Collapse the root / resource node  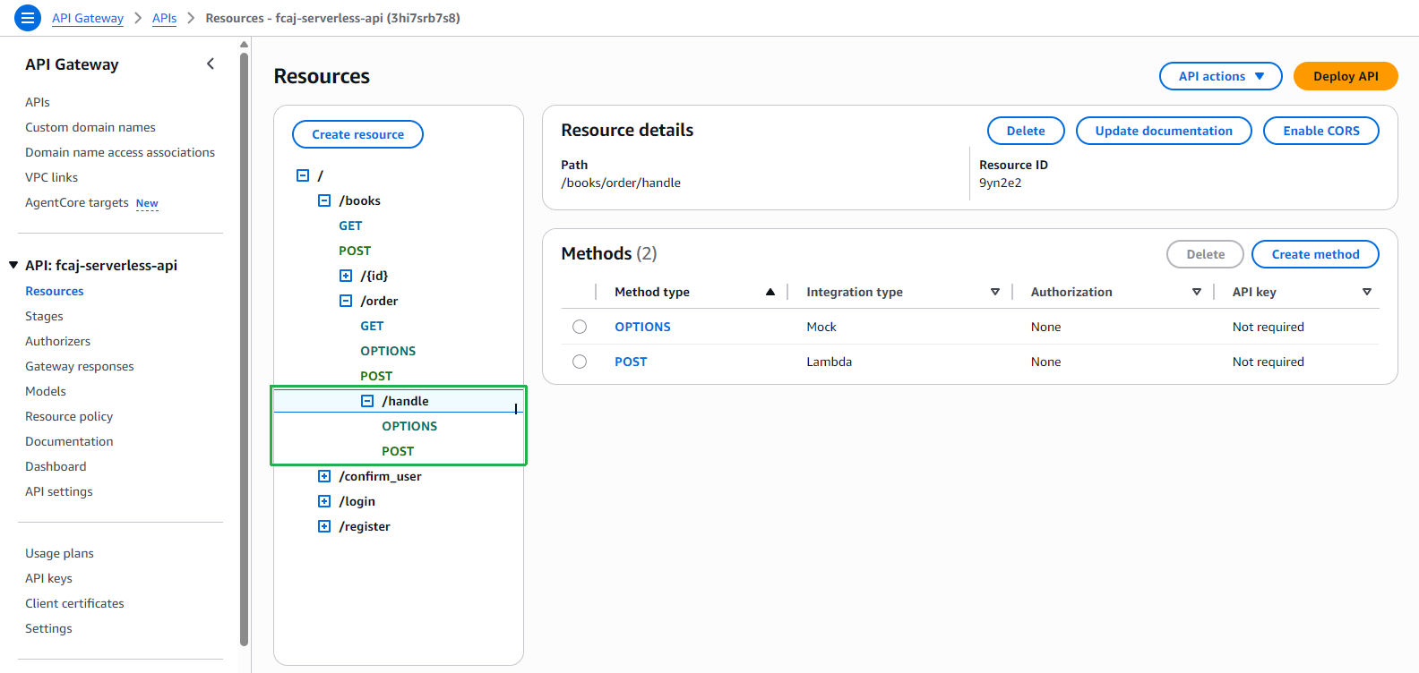pos(303,175)
